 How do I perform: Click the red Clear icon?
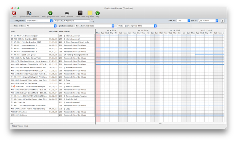point(14,13)
